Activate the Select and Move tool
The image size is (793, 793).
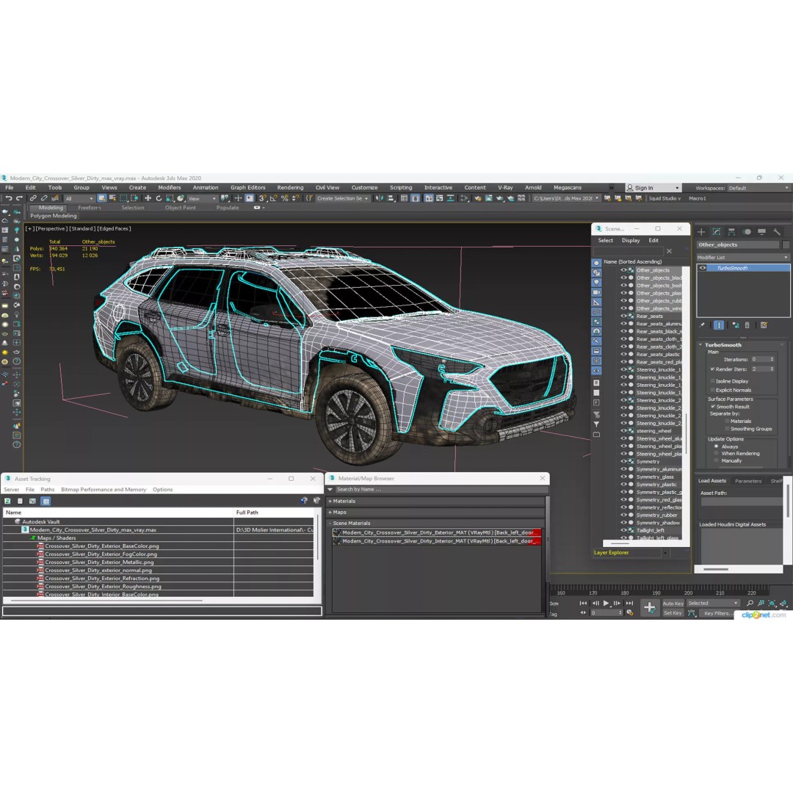coord(148,198)
